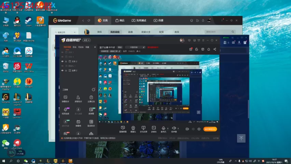Open WeChat from the taskbar
The image size is (291, 164).
[x=26, y=161]
